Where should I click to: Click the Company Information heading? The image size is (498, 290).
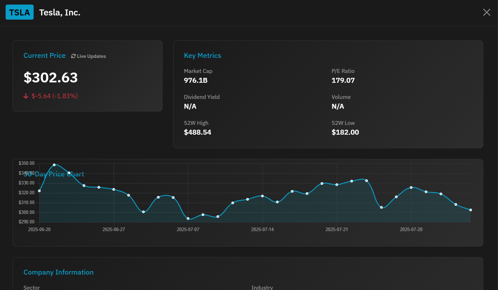tap(59, 272)
